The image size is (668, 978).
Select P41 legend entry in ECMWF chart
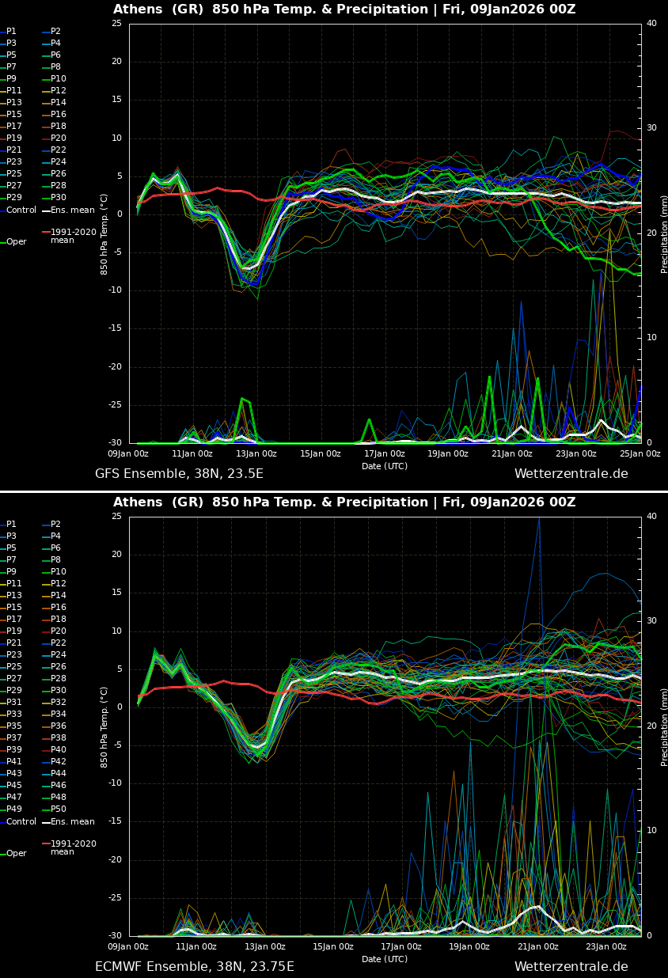[x=14, y=762]
